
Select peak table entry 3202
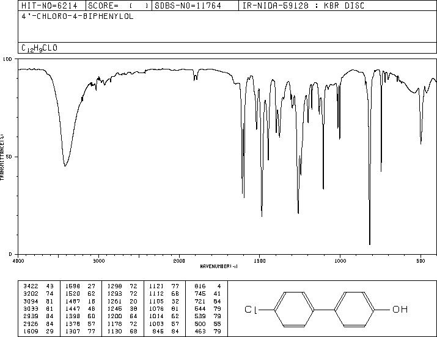pos(31,294)
